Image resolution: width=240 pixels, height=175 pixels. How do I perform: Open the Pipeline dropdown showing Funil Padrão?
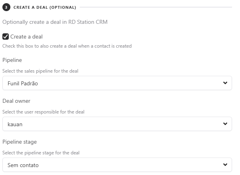(117, 83)
